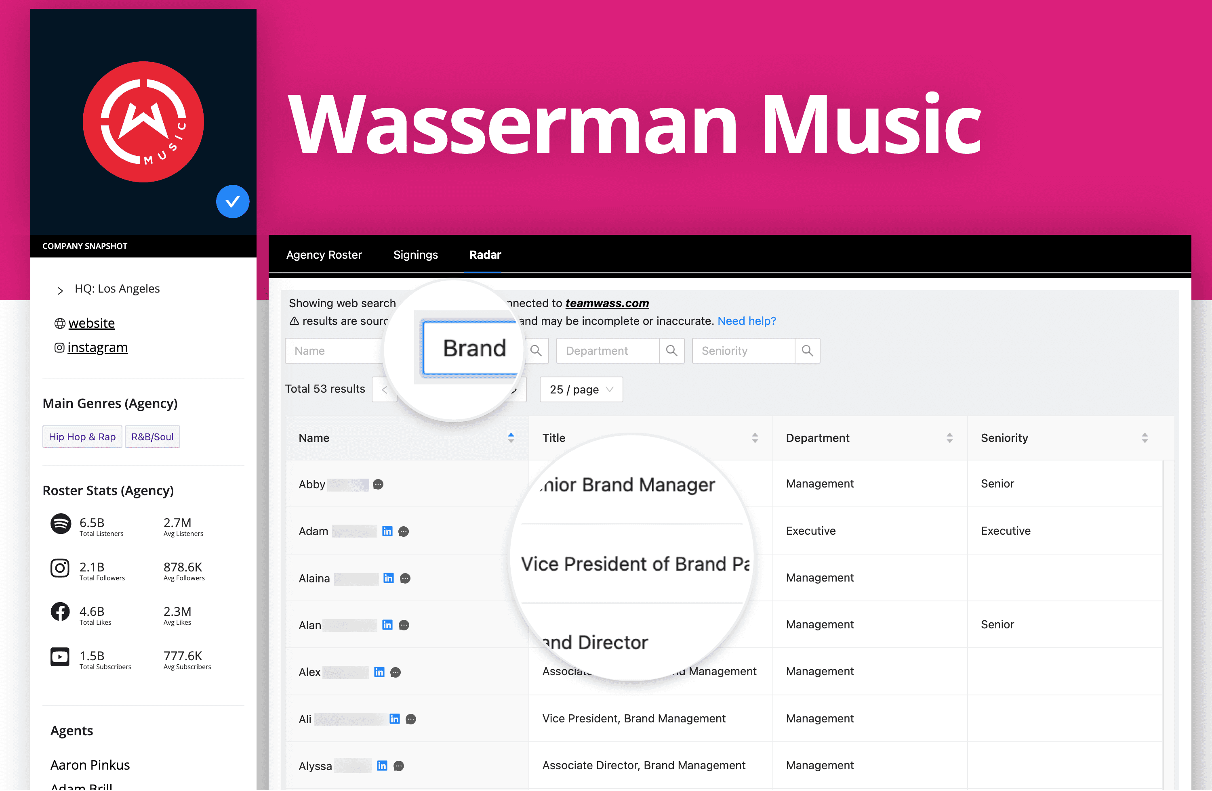
Task: Toggle sorting on the Name column
Action: point(511,437)
